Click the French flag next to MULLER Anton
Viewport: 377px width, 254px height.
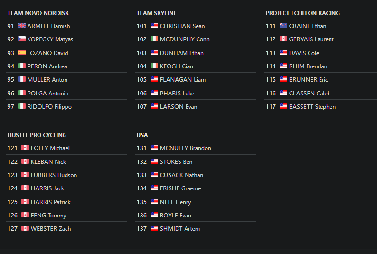coord(22,79)
